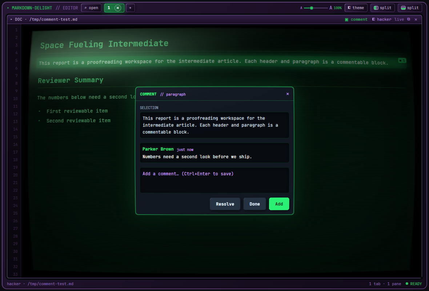
Task: Click the 'just now' timestamp
Action: [185, 150]
